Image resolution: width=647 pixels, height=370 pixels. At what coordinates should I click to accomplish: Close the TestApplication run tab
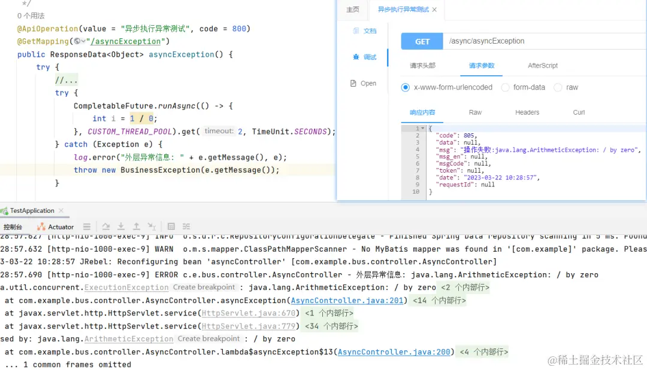[61, 210]
